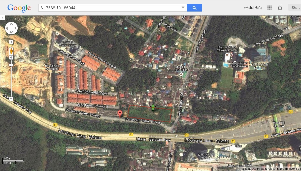Expand map view by clicking sidebar chevron
Image resolution: width=301 pixels, height=171 pixels.
coord(3,18)
